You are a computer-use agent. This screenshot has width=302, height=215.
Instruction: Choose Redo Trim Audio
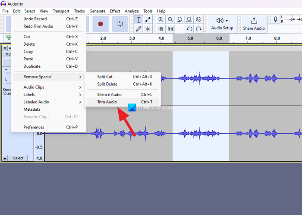[48, 26]
